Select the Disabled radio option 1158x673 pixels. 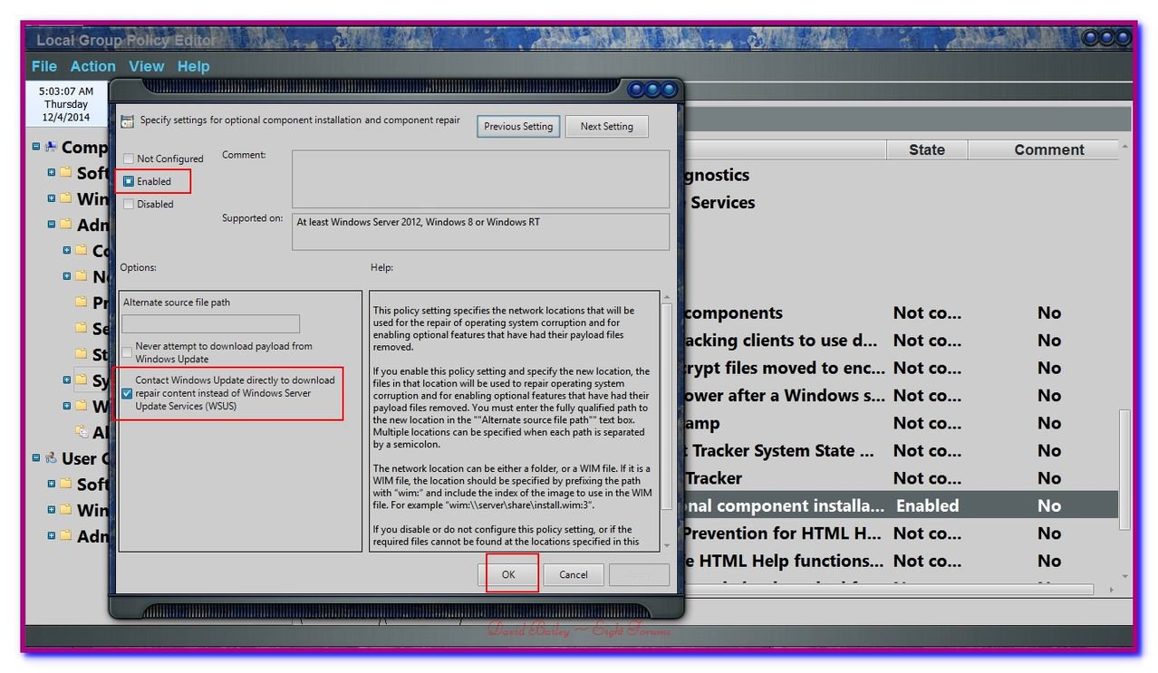129,204
